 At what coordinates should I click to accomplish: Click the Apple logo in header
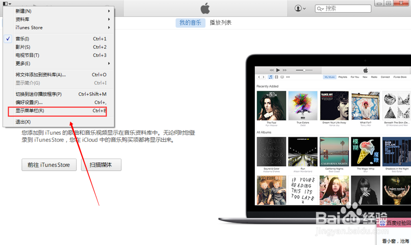(x=205, y=8)
